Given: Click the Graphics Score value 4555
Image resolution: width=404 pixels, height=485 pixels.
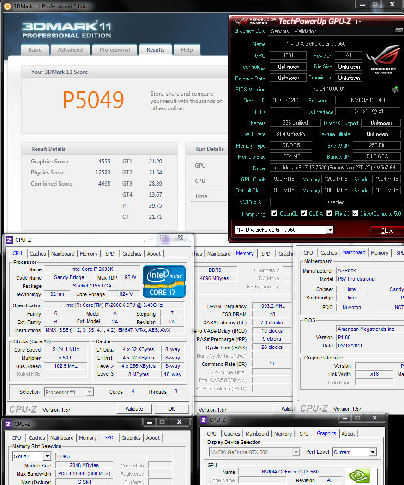Looking at the screenshot, I should tap(104, 162).
